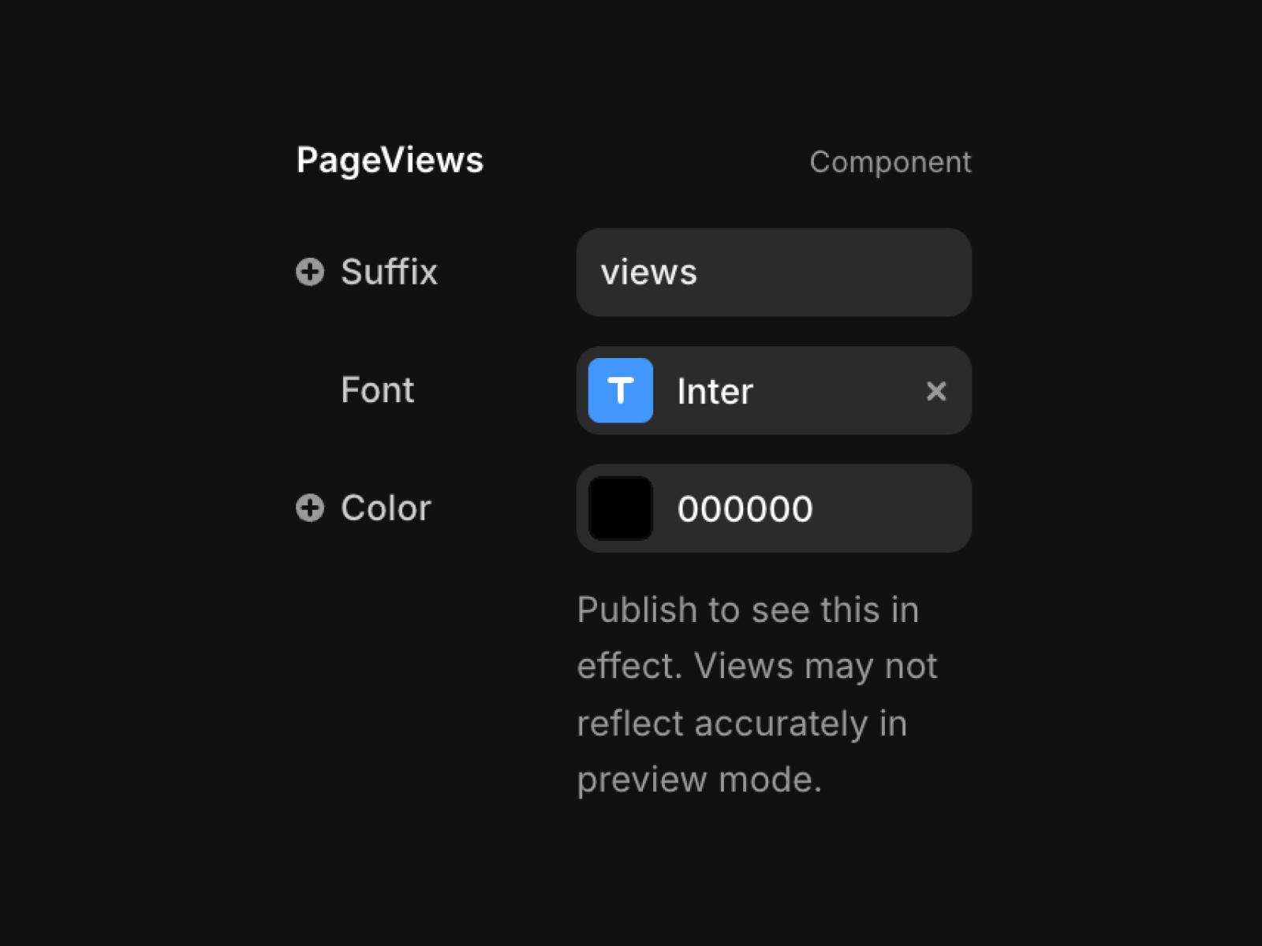Click the plus icon beside Suffix

310,272
